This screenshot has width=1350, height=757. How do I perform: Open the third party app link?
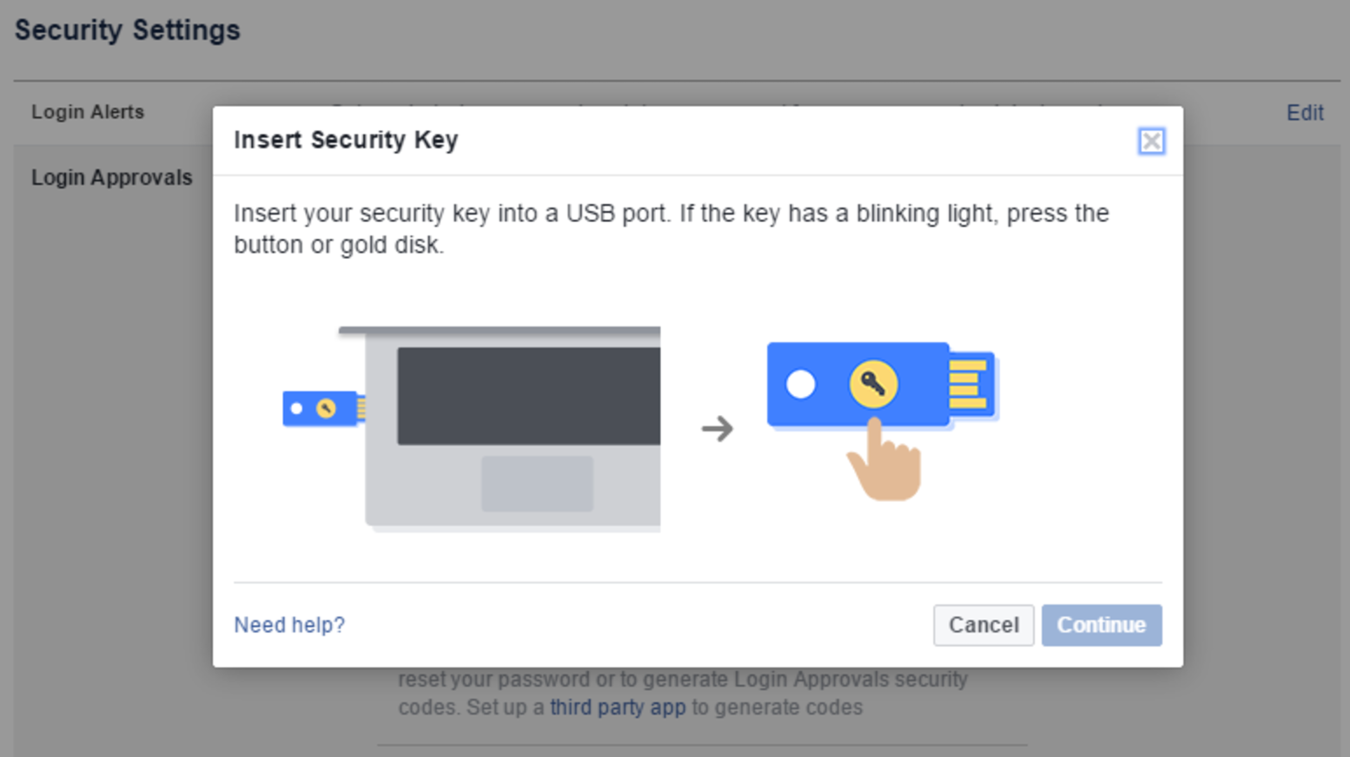618,708
